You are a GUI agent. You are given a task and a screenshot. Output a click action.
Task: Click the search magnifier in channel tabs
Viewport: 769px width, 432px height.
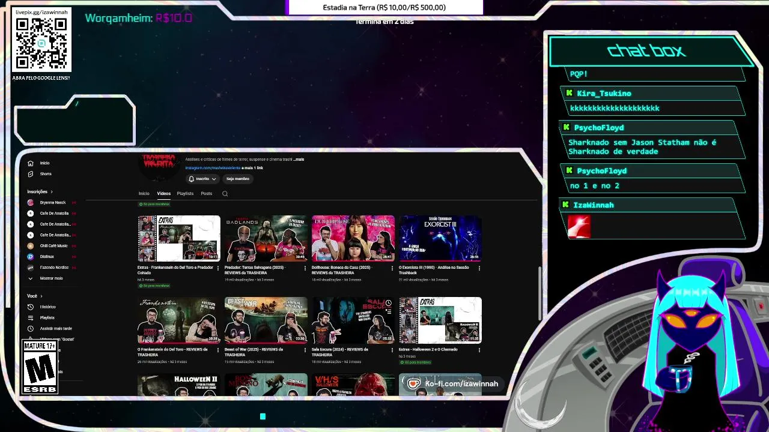click(x=225, y=194)
